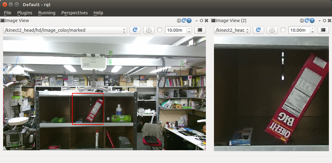Click reload icon in Image View (2) title bar
The height and width of the screenshot is (163, 332).
pos(307,21)
